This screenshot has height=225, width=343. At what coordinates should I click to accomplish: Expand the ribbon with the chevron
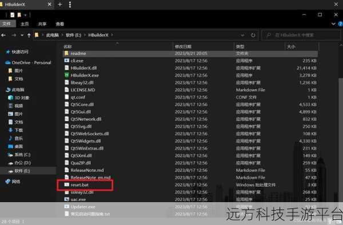tap(333, 24)
